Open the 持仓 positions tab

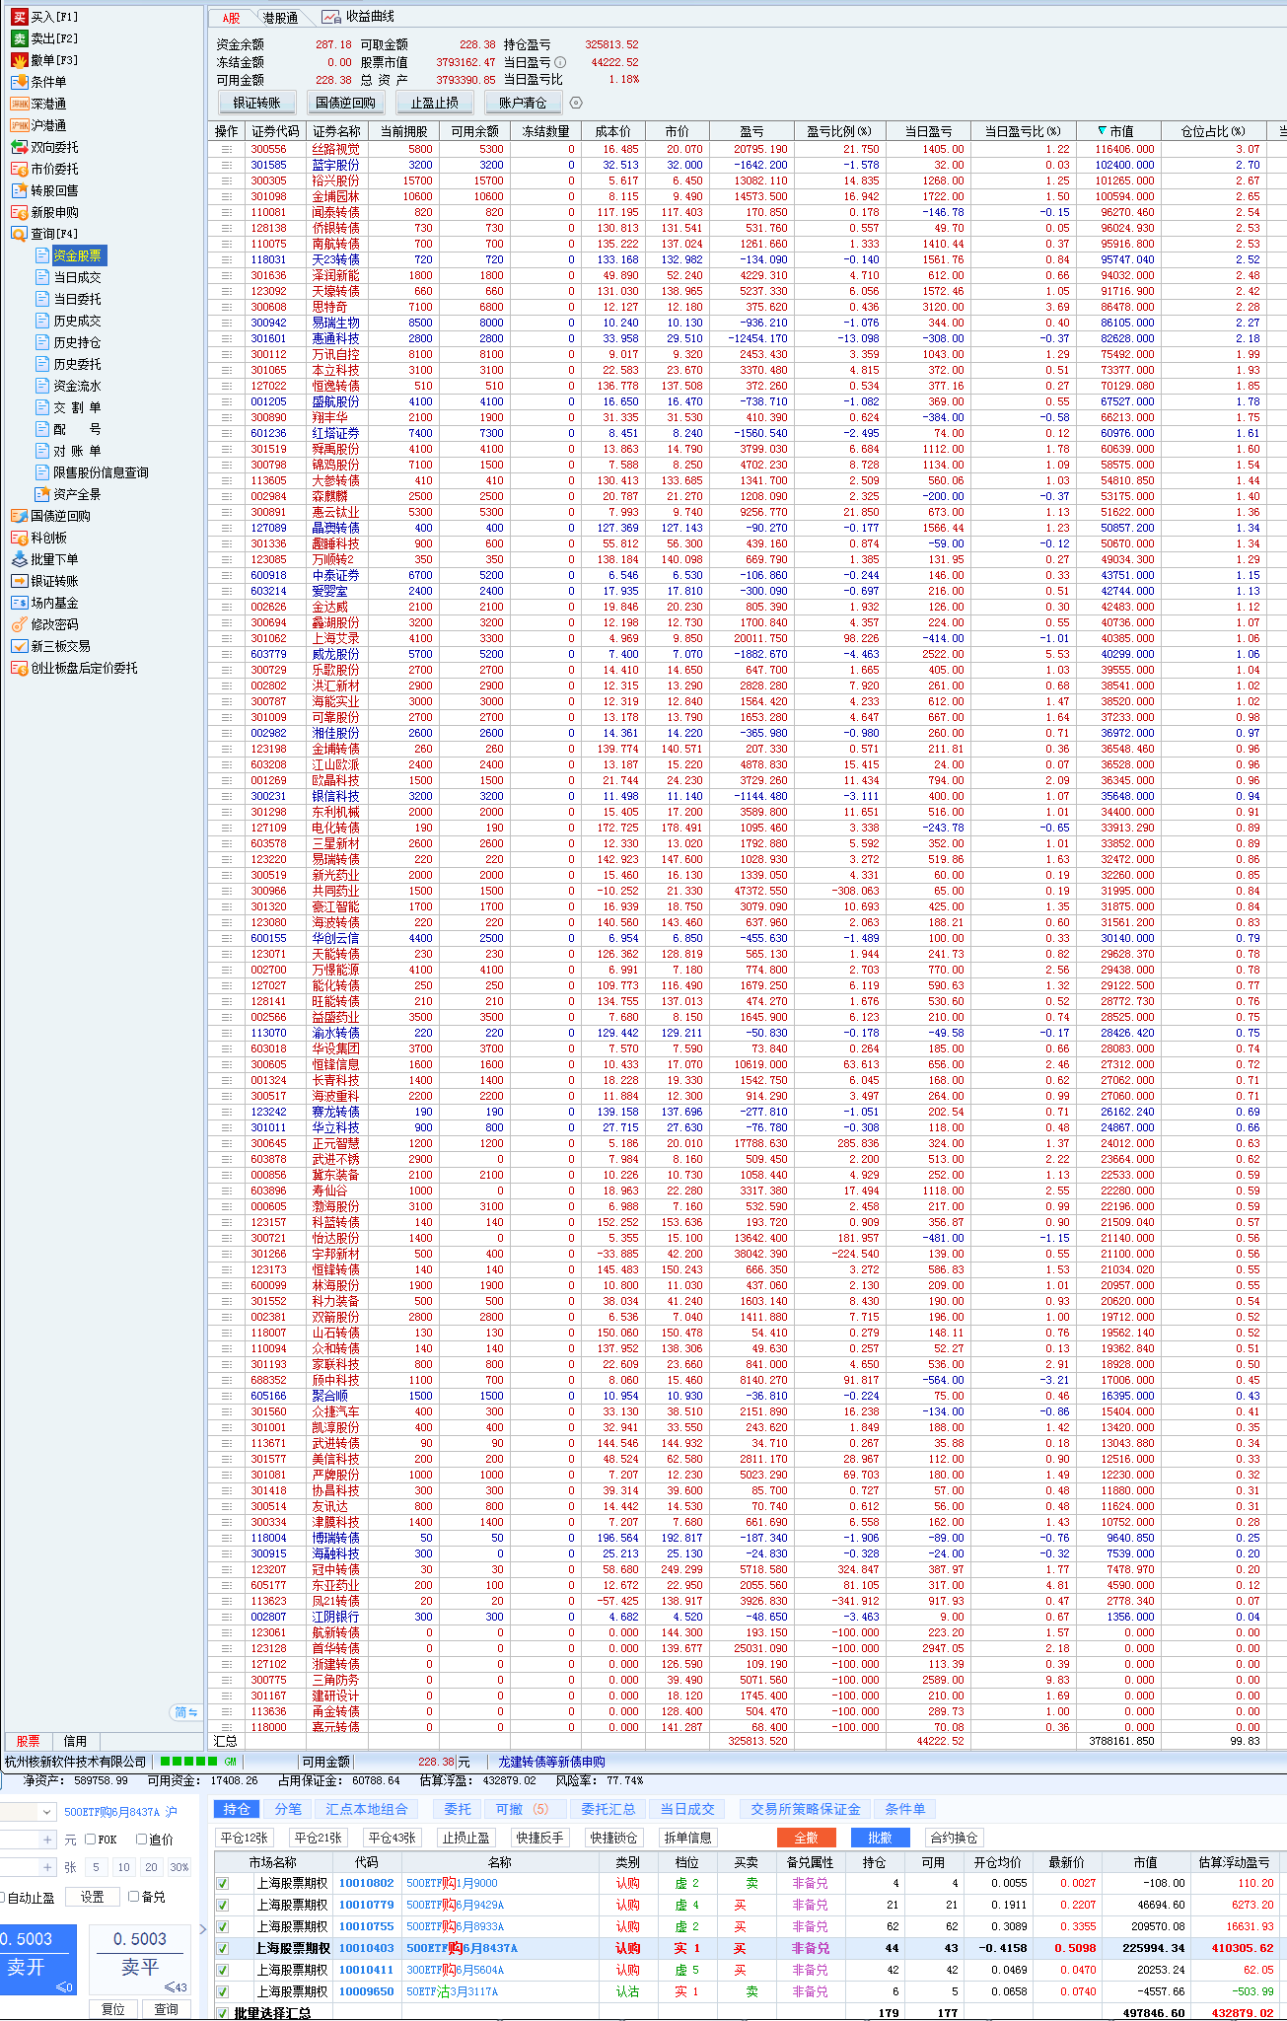click(237, 1809)
